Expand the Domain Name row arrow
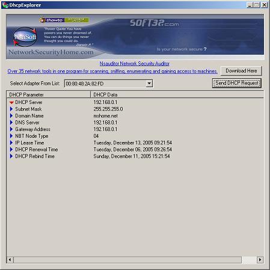 [x=11, y=116]
